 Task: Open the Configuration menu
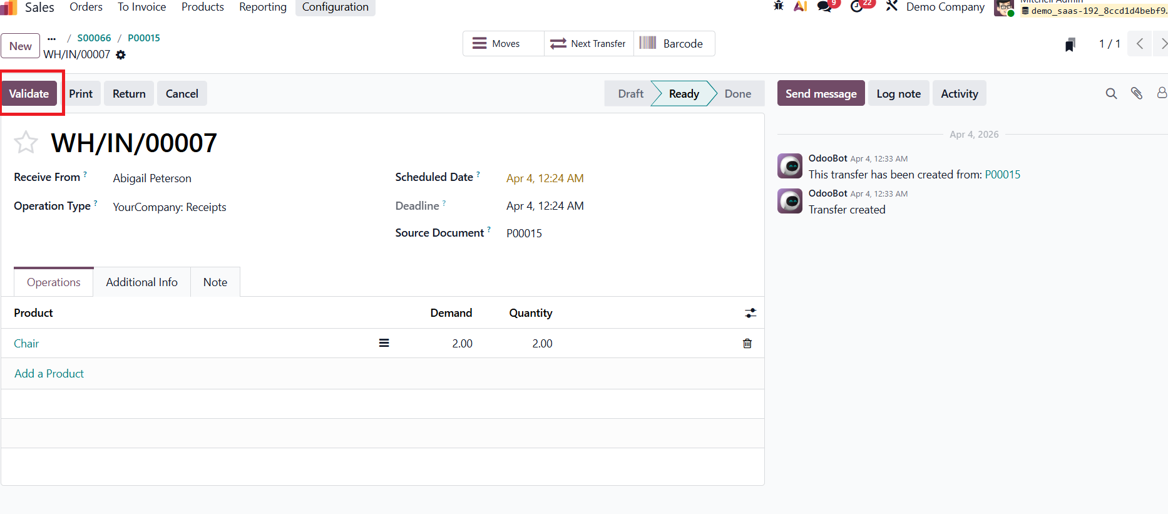point(335,7)
